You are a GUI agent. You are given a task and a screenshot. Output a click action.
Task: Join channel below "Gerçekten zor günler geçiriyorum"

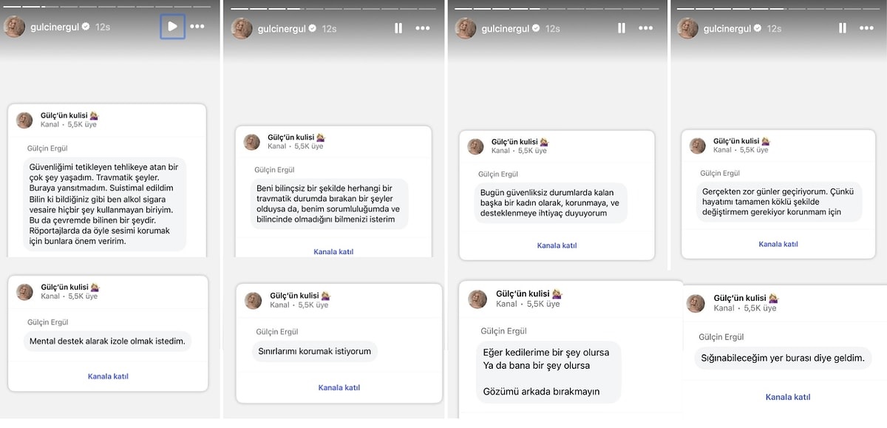coord(778,244)
